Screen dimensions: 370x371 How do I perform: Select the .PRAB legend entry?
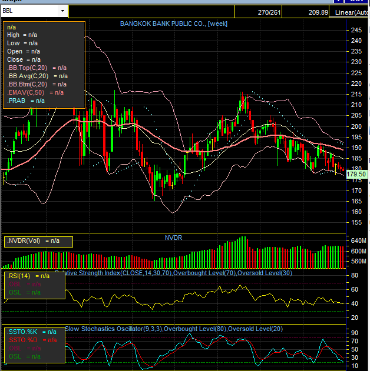point(26,101)
